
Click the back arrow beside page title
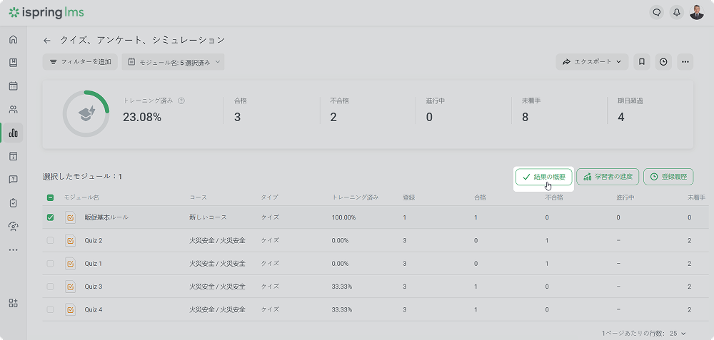click(x=47, y=41)
